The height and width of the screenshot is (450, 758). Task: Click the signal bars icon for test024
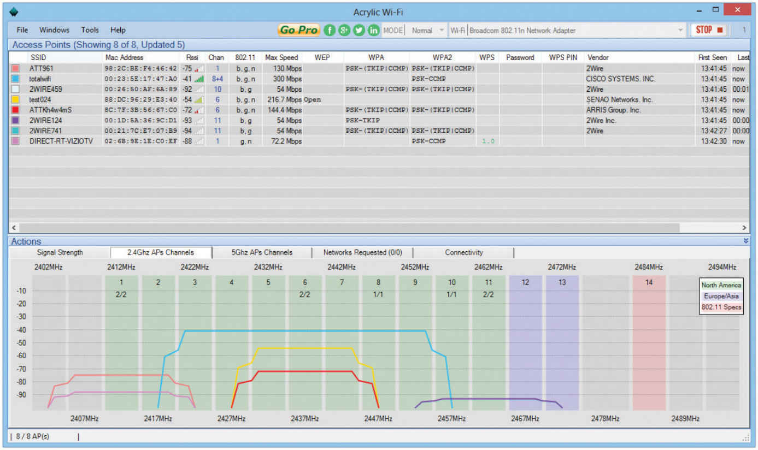[x=199, y=99]
